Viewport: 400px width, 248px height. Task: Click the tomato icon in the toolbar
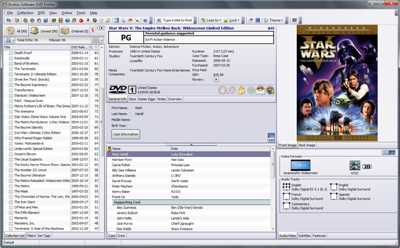click(x=81, y=21)
